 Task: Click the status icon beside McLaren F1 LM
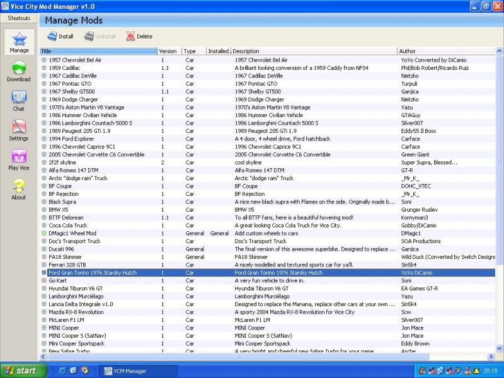(x=44, y=320)
